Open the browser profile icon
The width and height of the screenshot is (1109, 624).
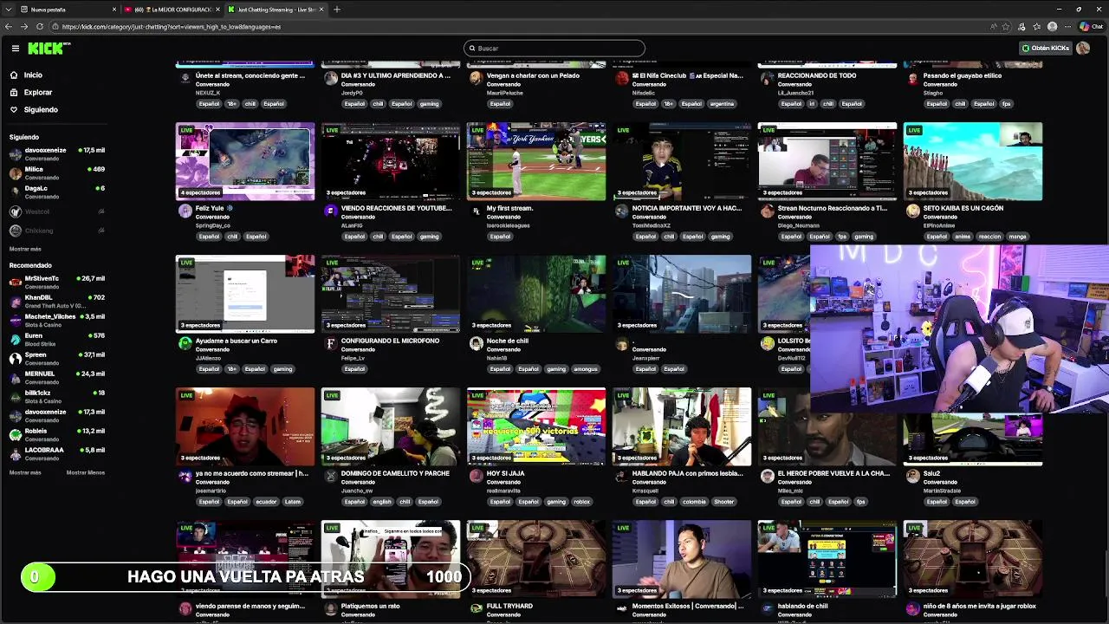pos(1052,27)
